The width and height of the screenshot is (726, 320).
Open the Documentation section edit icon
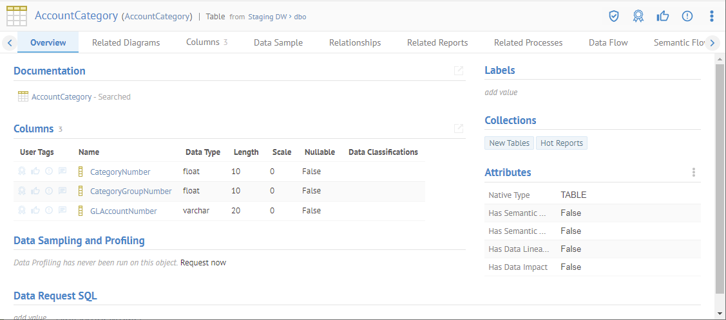459,71
